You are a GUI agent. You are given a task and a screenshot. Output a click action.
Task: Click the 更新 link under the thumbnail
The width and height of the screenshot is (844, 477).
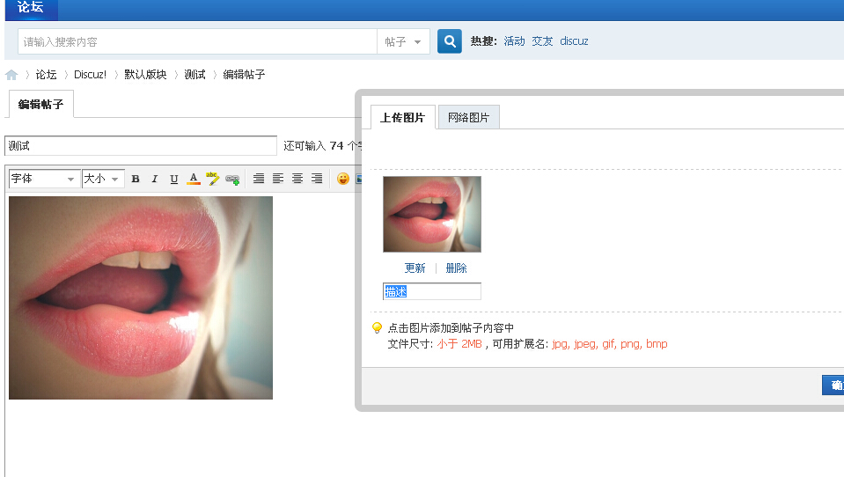click(415, 268)
